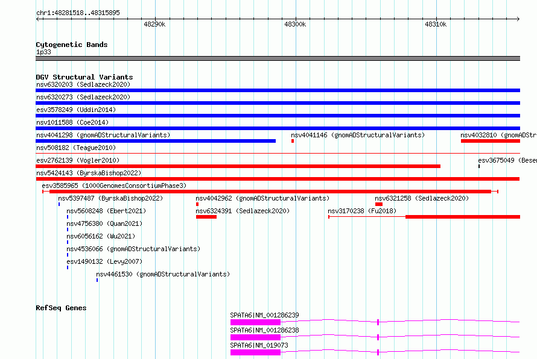Select the blue bar of nsv1011588 (Coe2014)
The image size is (537, 359).
[x=278, y=128]
